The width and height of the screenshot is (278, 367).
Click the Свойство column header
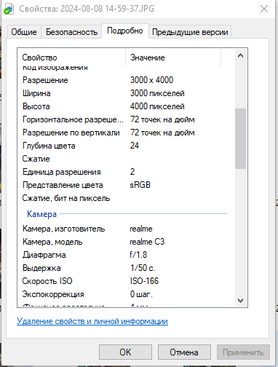point(71,58)
